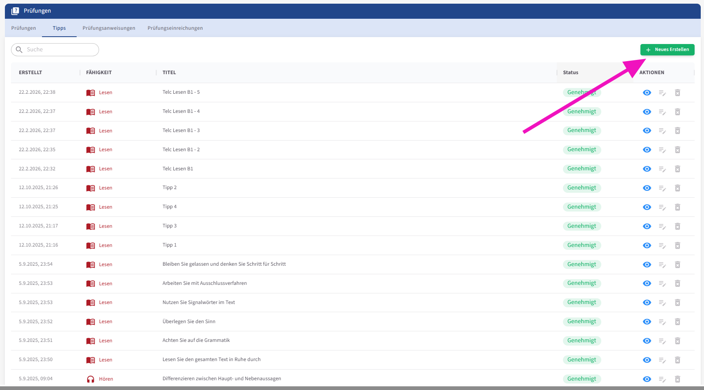Show the Arbeiten Sie mit Ausschlussverfahren tip
The width and height of the screenshot is (704, 390).
[647, 284]
